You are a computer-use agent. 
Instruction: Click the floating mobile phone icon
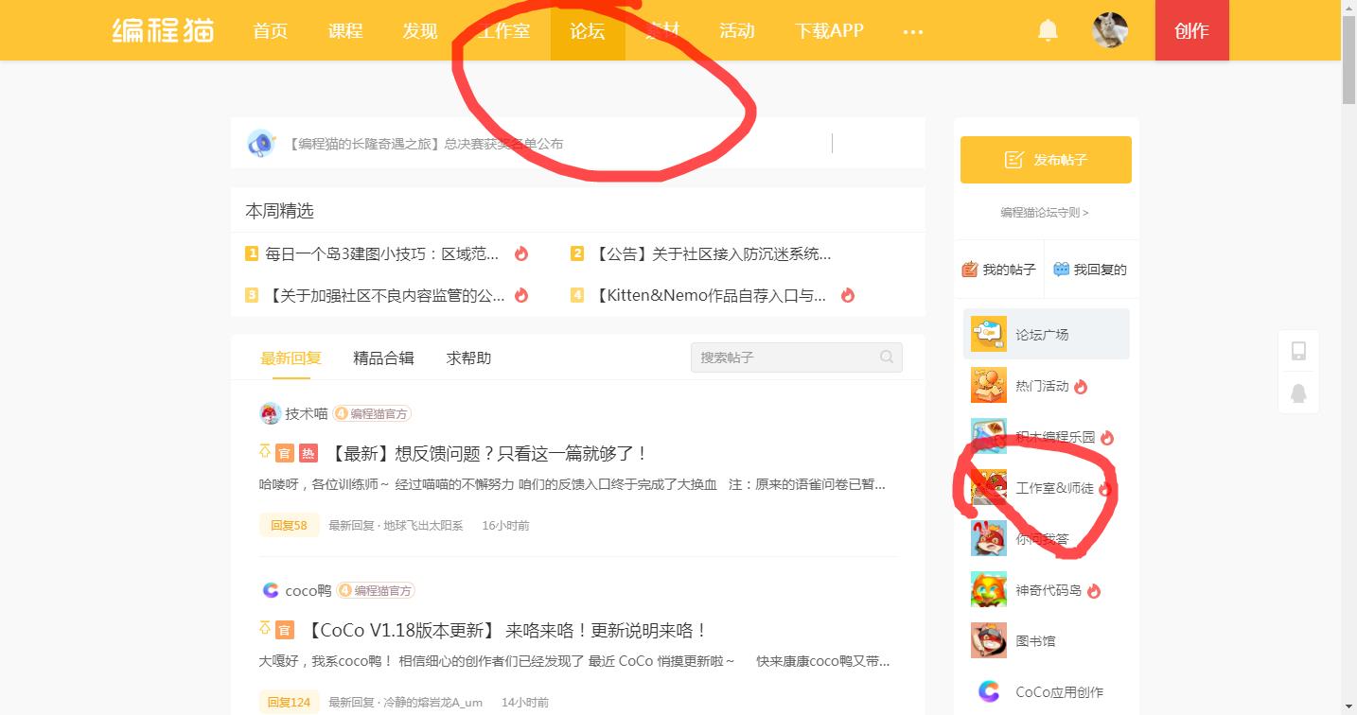1298,351
